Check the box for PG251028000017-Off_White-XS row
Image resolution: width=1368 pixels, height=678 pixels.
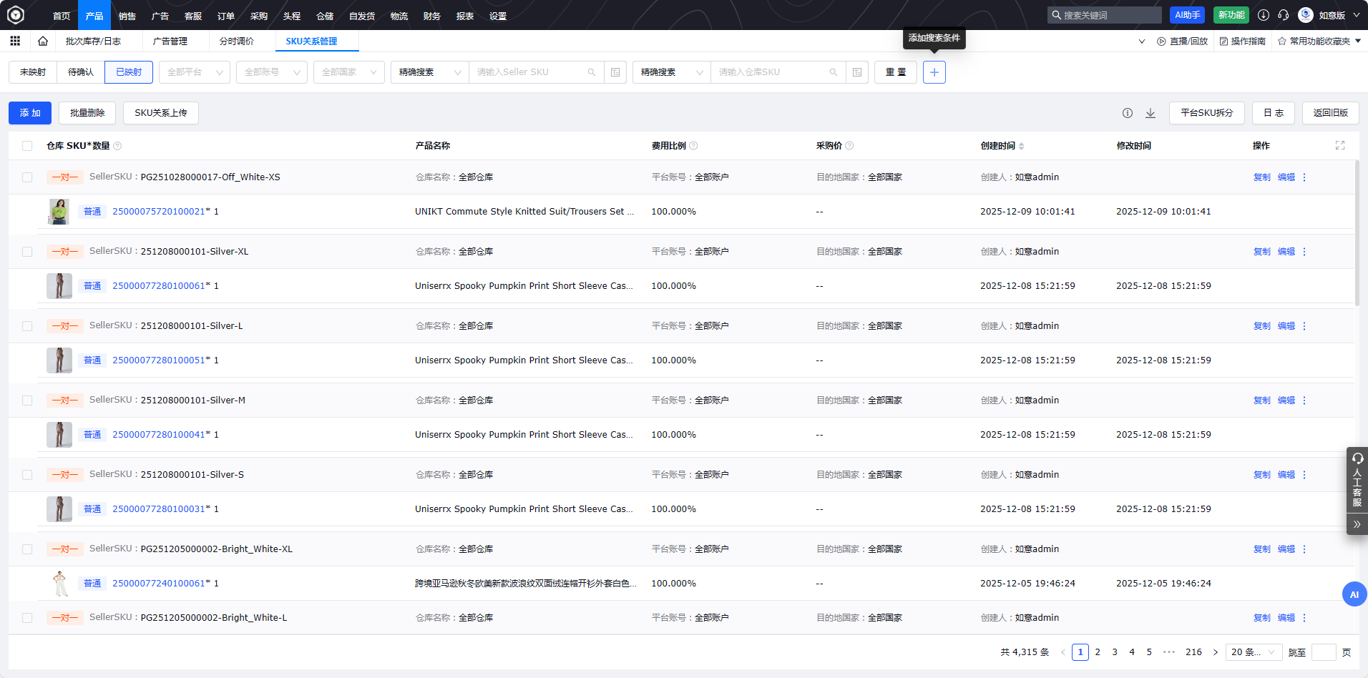pos(27,177)
